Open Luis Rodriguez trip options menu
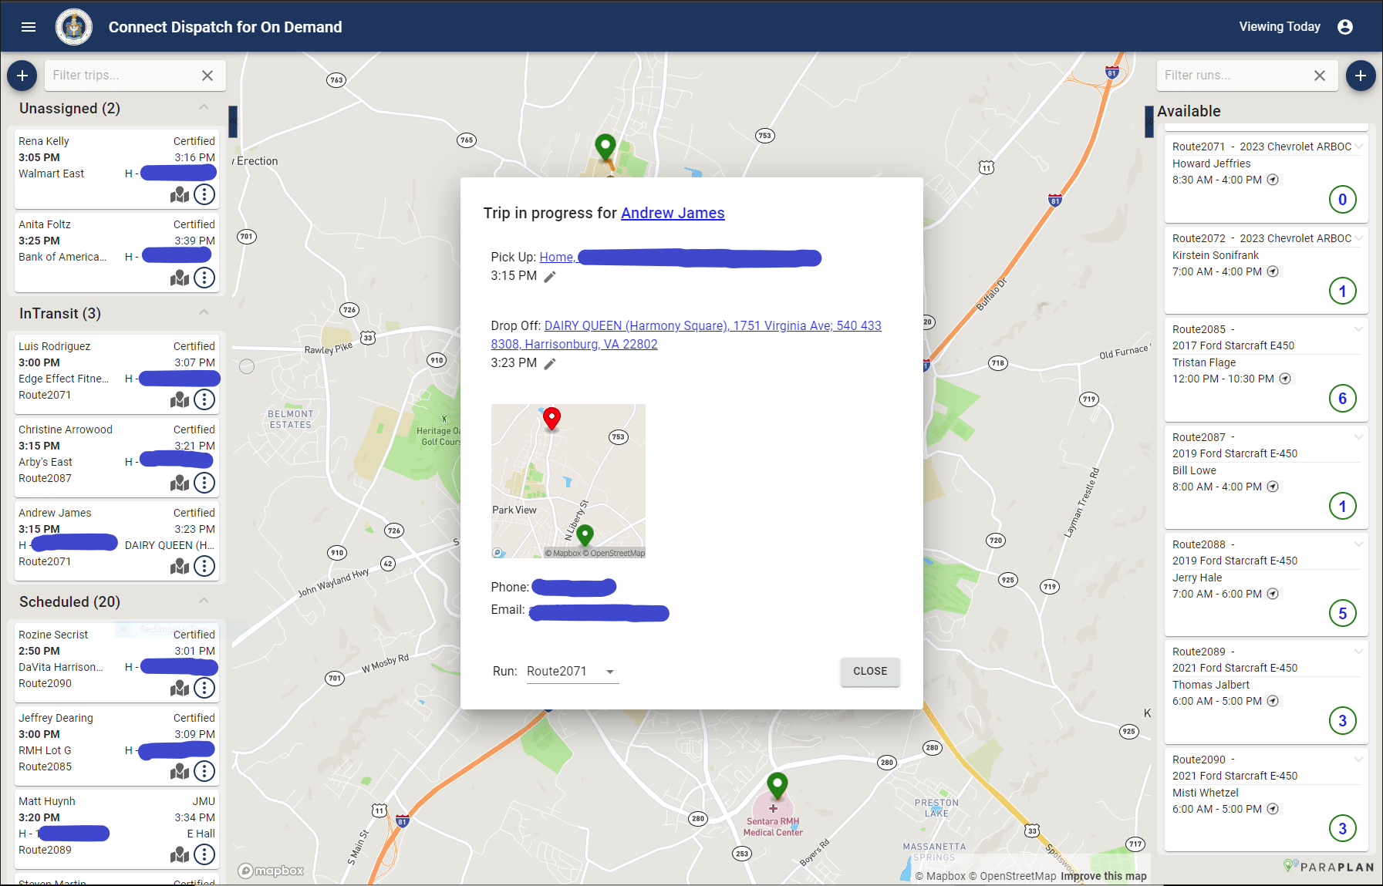 (204, 399)
